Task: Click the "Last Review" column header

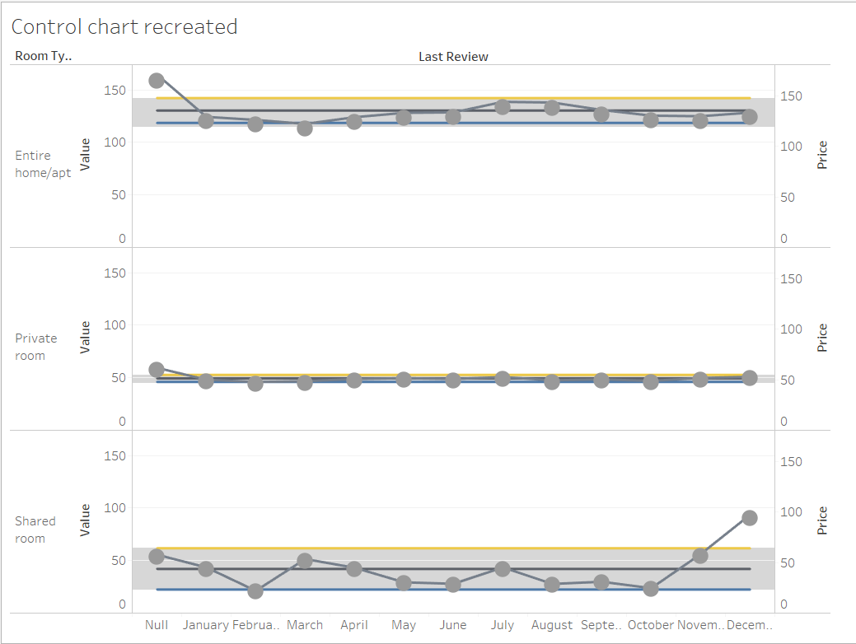Action: coord(453,56)
